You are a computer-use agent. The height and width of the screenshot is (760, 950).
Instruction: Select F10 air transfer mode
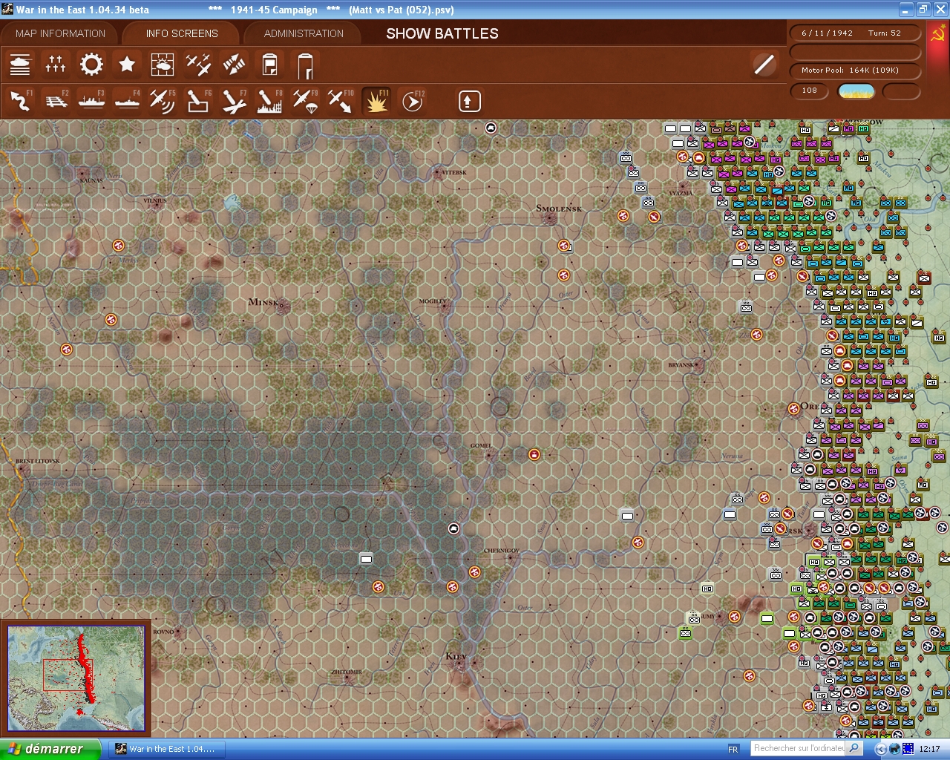(x=341, y=100)
